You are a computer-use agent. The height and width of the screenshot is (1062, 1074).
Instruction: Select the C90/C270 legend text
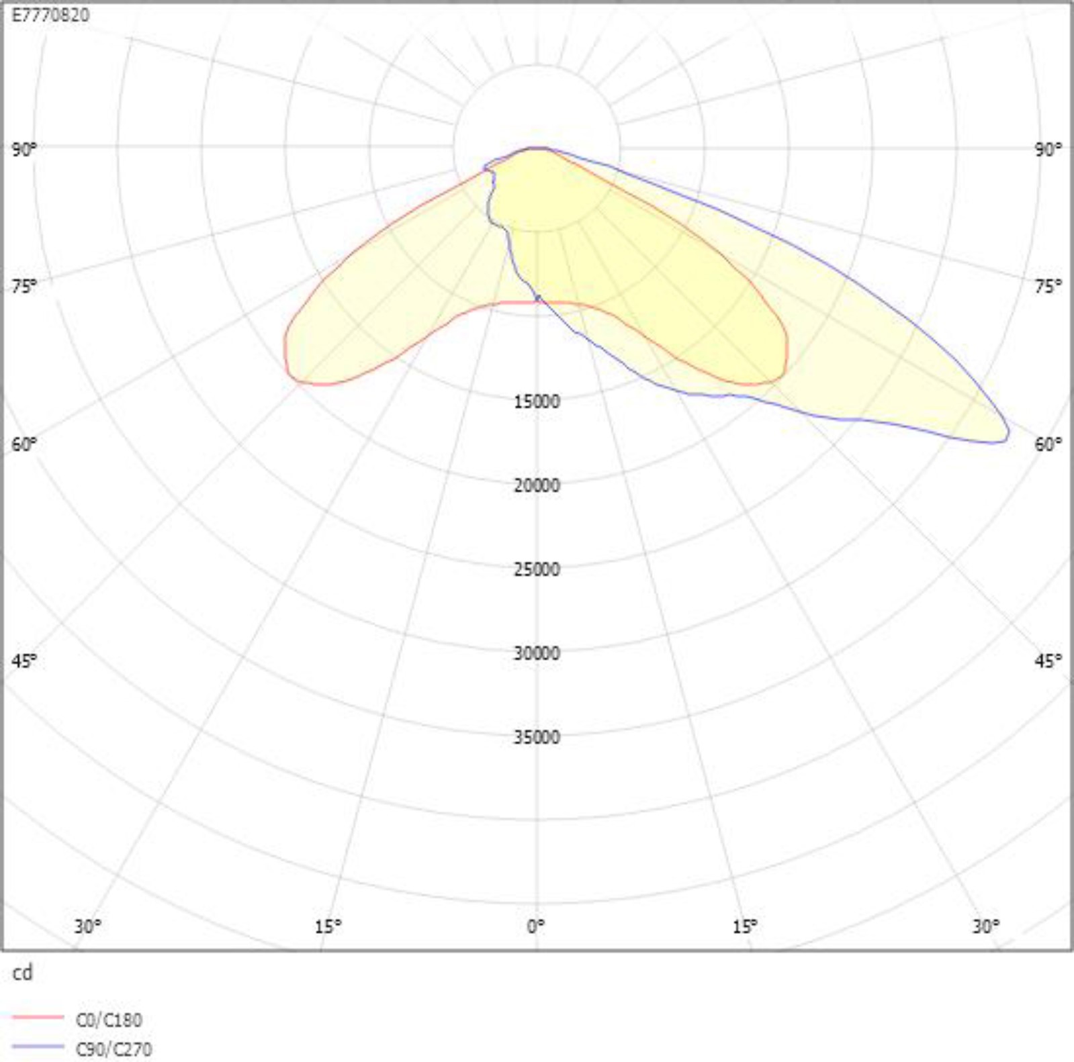coord(114,1049)
